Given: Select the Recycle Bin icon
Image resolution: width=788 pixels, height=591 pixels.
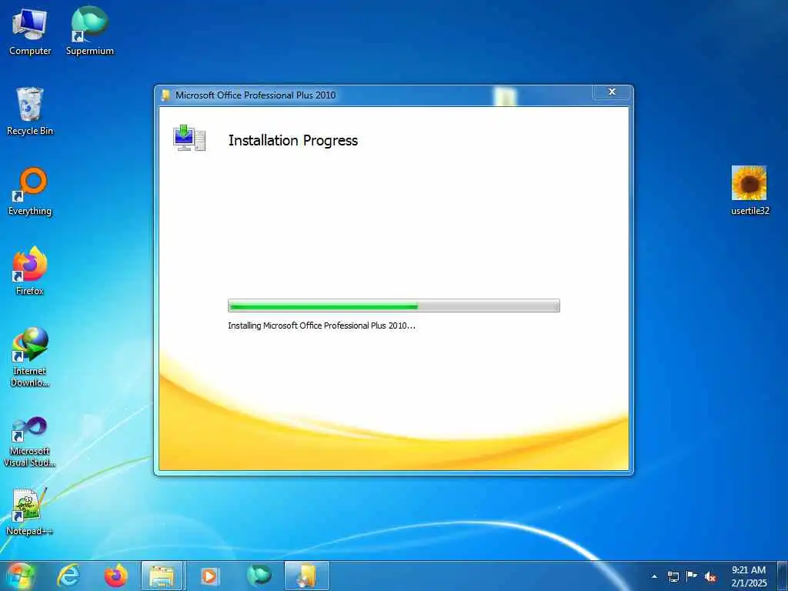Looking at the screenshot, I should tap(30, 112).
